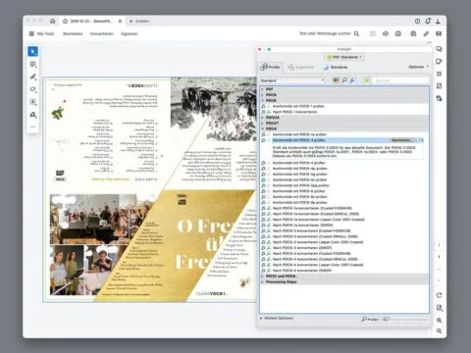Open the Bearbeiten menu
This screenshot has height=353, width=471.
tap(73, 33)
